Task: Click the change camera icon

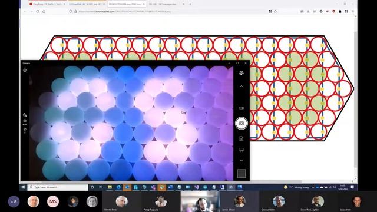Action: pyautogui.click(x=242, y=73)
